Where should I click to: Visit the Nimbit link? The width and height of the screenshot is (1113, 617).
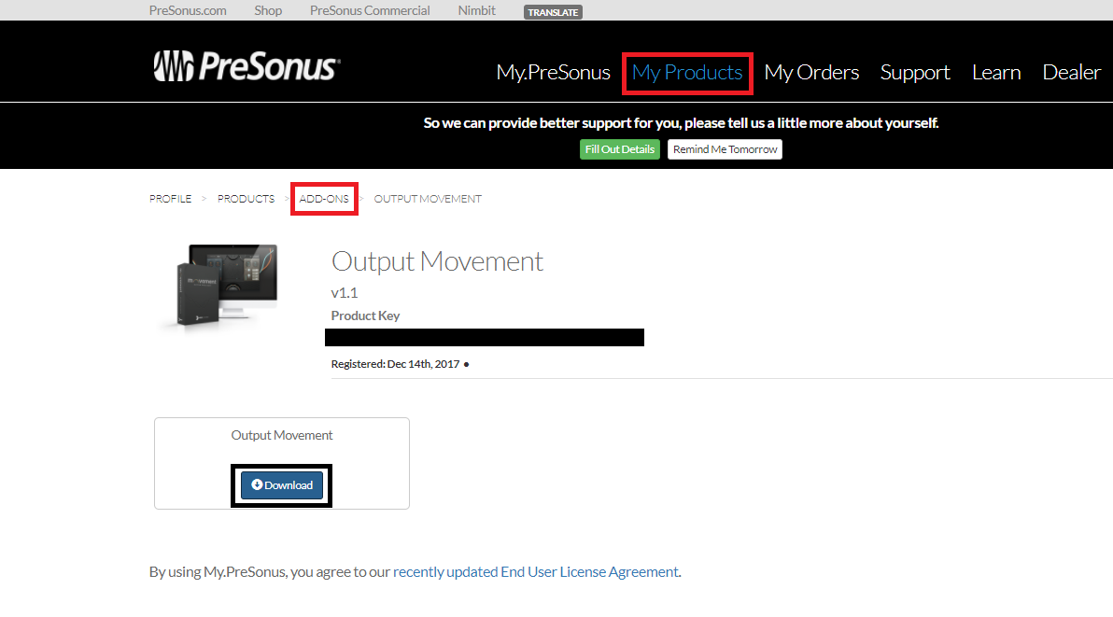477,10
